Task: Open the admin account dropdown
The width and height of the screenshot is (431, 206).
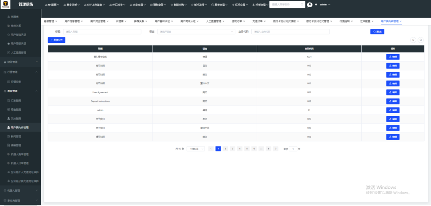Action: [x=325, y=5]
